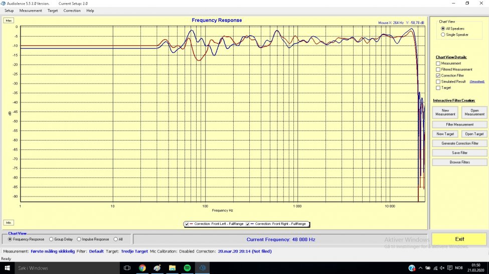Image resolution: width=489 pixels, height=274 pixels.
Task: Click the battery tray icon
Action: coord(428,268)
